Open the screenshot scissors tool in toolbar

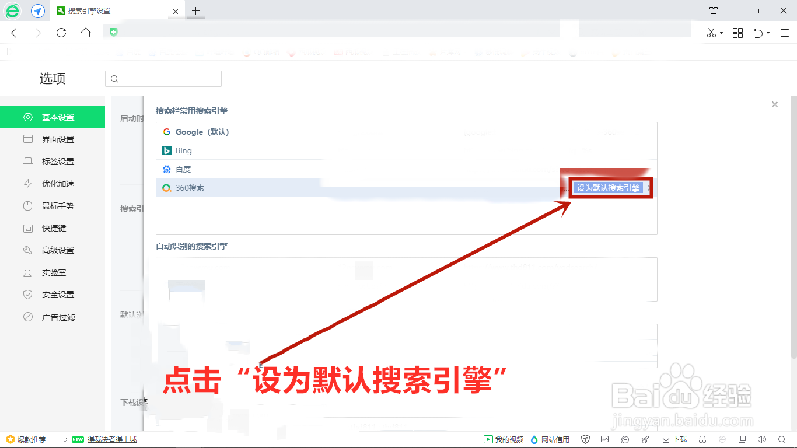711,33
